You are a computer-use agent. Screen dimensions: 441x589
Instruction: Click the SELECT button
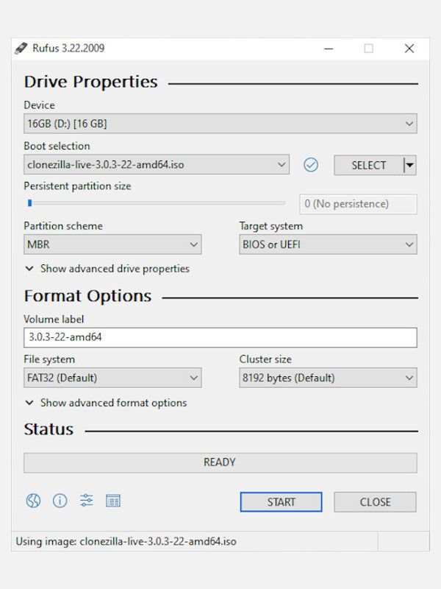pyautogui.click(x=369, y=165)
